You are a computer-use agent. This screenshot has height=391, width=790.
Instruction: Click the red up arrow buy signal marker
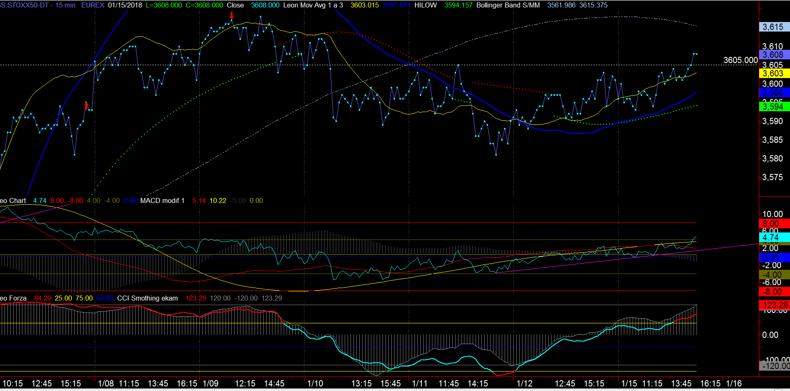click(x=86, y=106)
